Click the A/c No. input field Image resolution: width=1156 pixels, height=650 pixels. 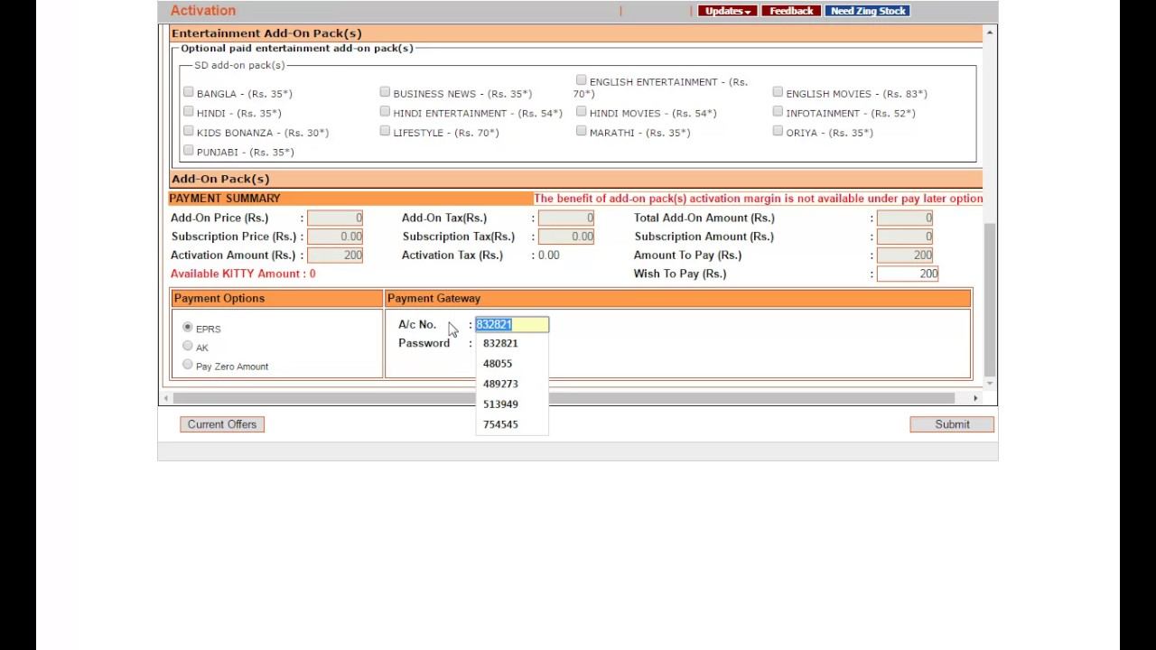click(512, 324)
